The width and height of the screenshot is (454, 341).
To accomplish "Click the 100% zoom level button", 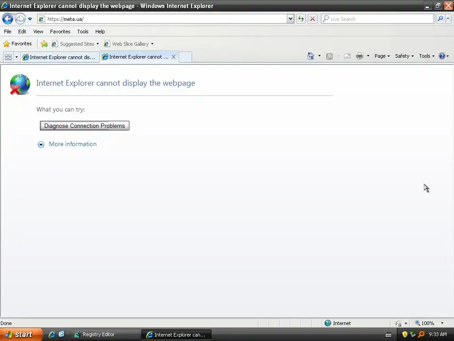I will click(x=425, y=323).
